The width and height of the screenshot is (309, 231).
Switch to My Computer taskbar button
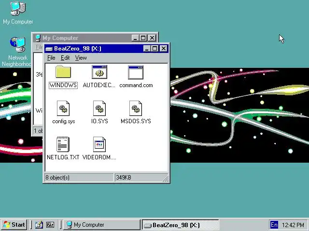pyautogui.click(x=101, y=225)
